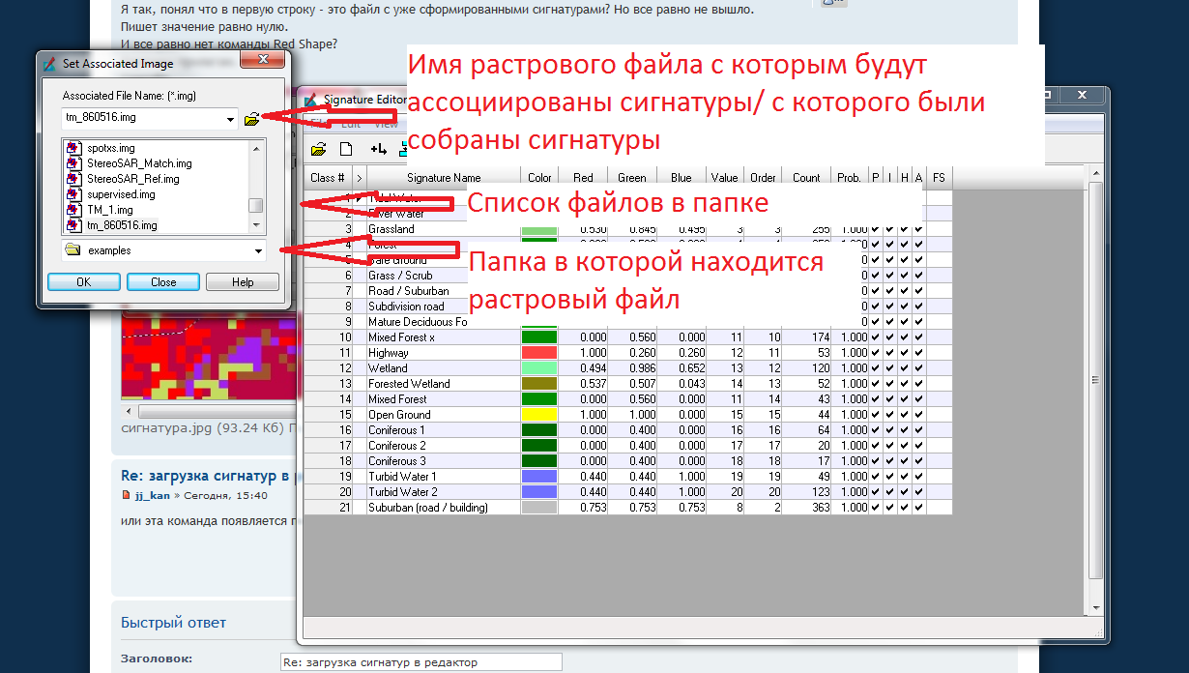Click the new blank document icon in toolbar
Viewport: 1189px width, 673px height.
pyautogui.click(x=345, y=149)
